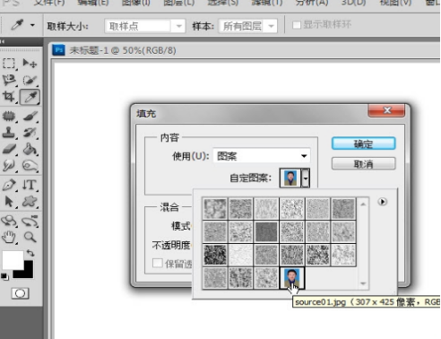
Task: Click the current custom pattern preview
Action: click(x=290, y=178)
